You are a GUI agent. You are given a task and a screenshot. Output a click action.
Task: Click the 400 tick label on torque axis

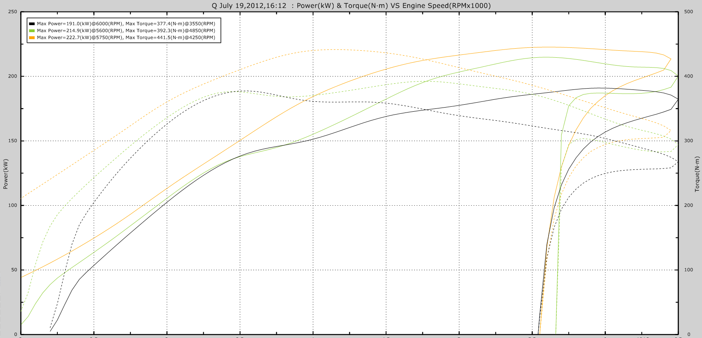pos(688,76)
